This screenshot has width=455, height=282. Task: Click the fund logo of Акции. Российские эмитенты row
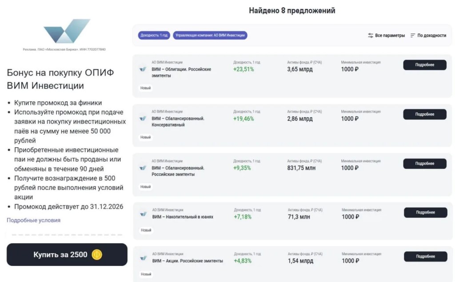pos(144,258)
